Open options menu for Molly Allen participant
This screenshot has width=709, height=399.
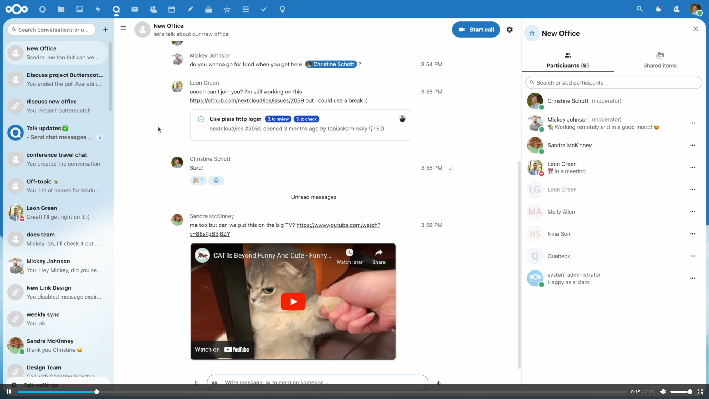(x=693, y=212)
